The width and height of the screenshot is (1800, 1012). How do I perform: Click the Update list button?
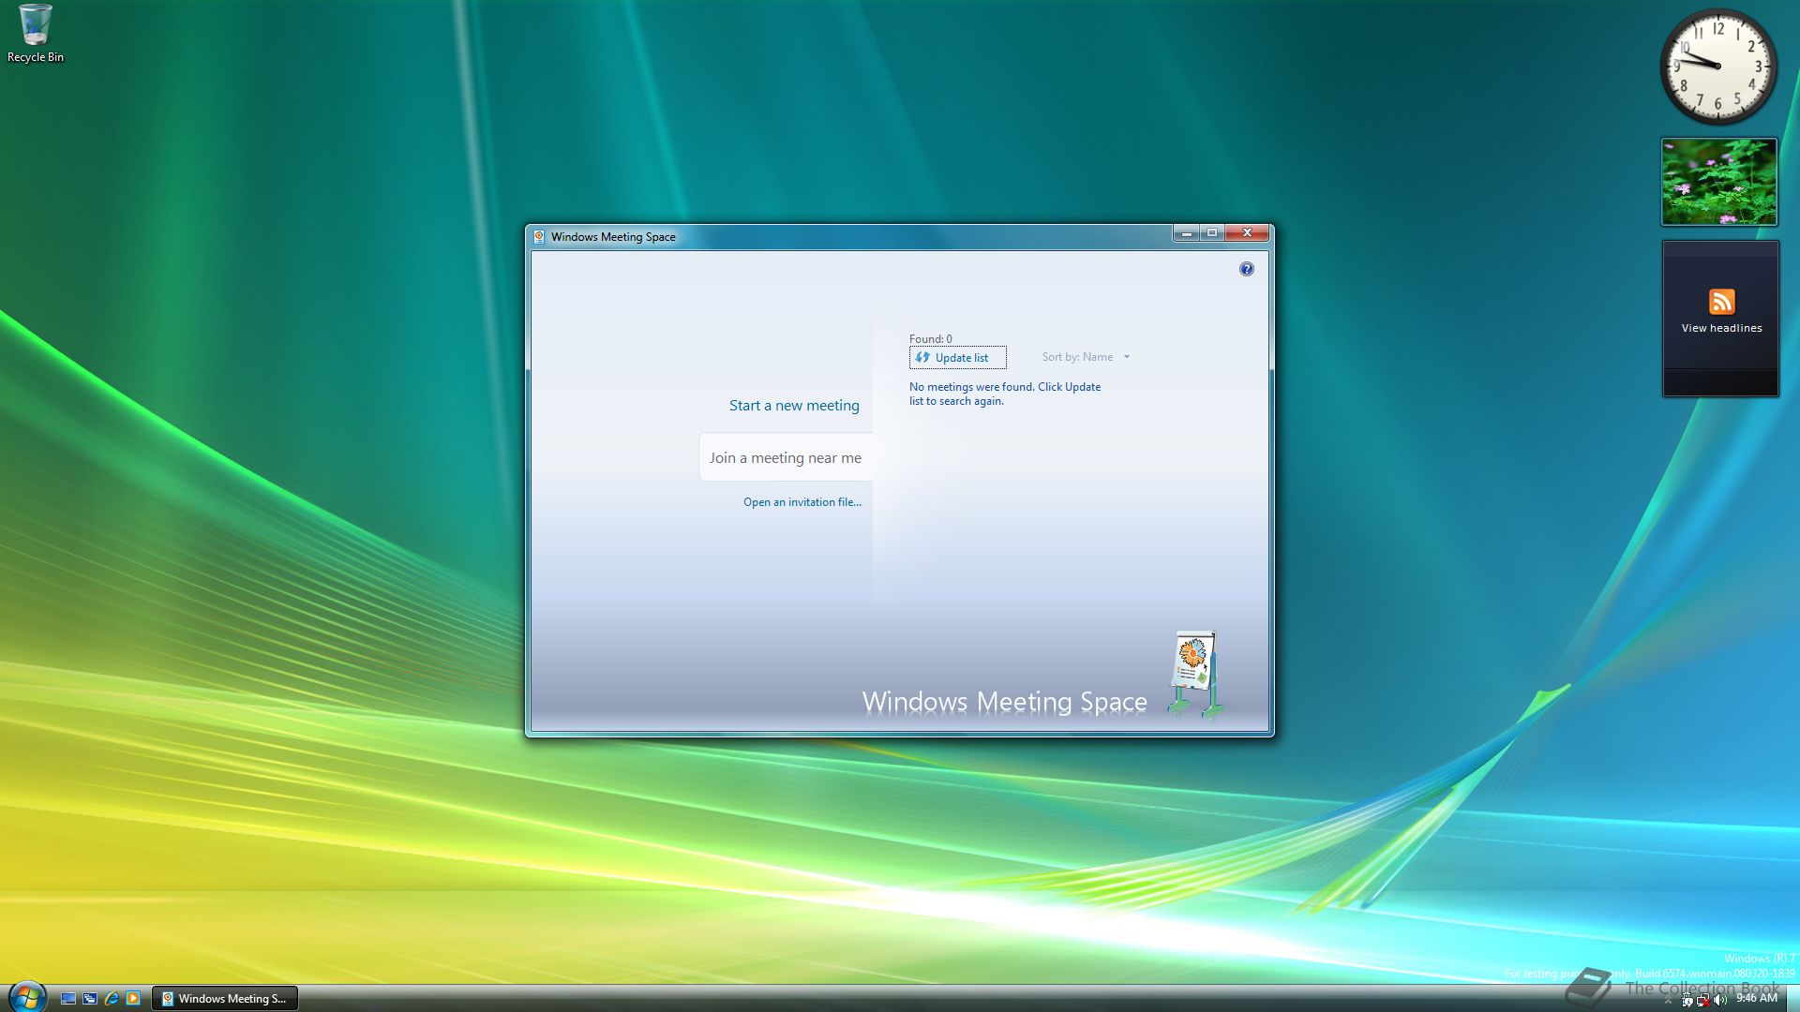point(957,357)
